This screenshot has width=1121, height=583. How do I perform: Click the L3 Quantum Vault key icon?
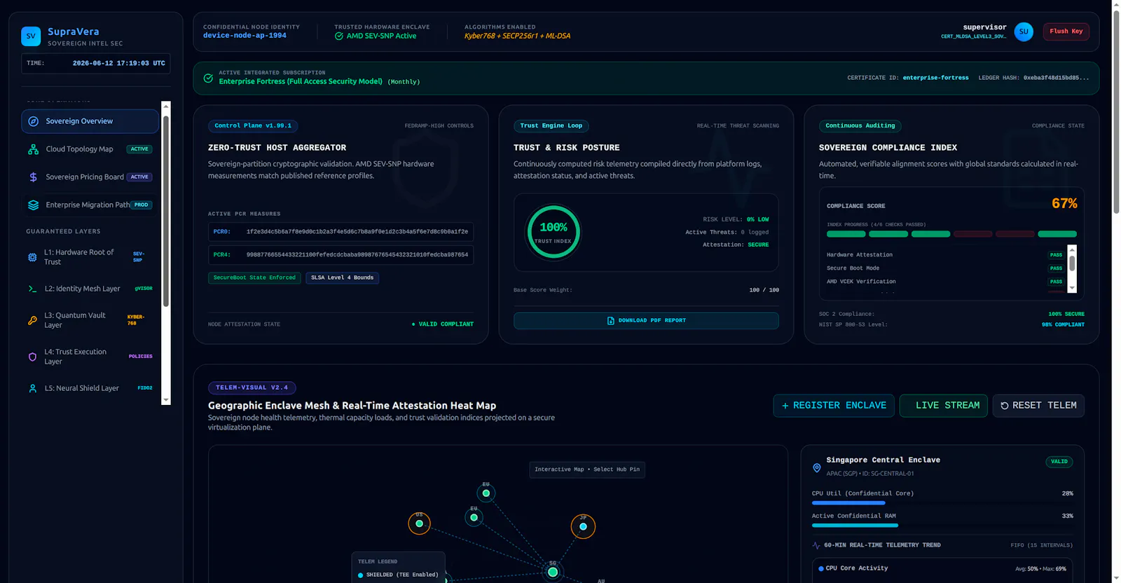[x=32, y=320]
